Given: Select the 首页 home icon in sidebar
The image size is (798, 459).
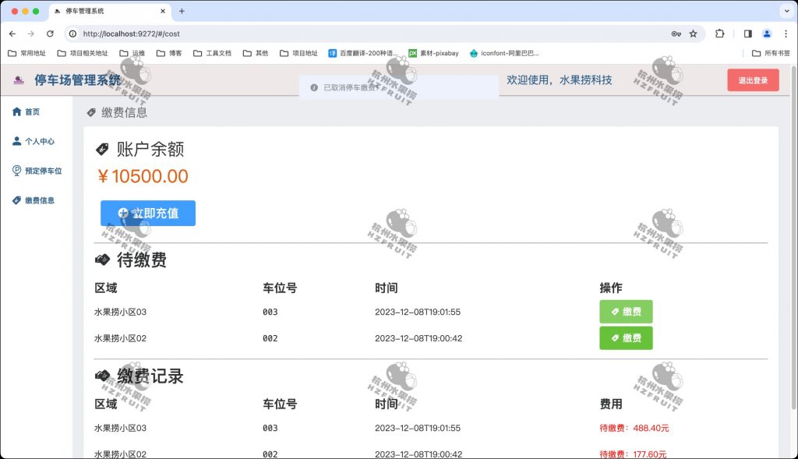Looking at the screenshot, I should click(x=17, y=111).
